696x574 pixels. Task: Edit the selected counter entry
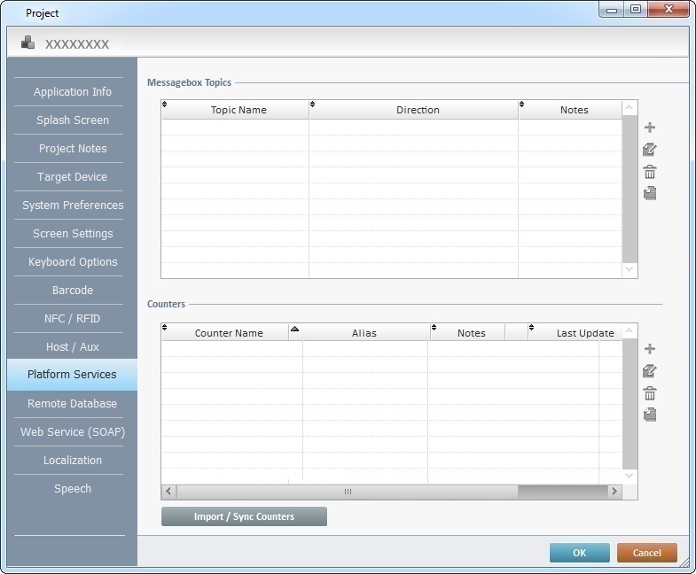point(650,371)
